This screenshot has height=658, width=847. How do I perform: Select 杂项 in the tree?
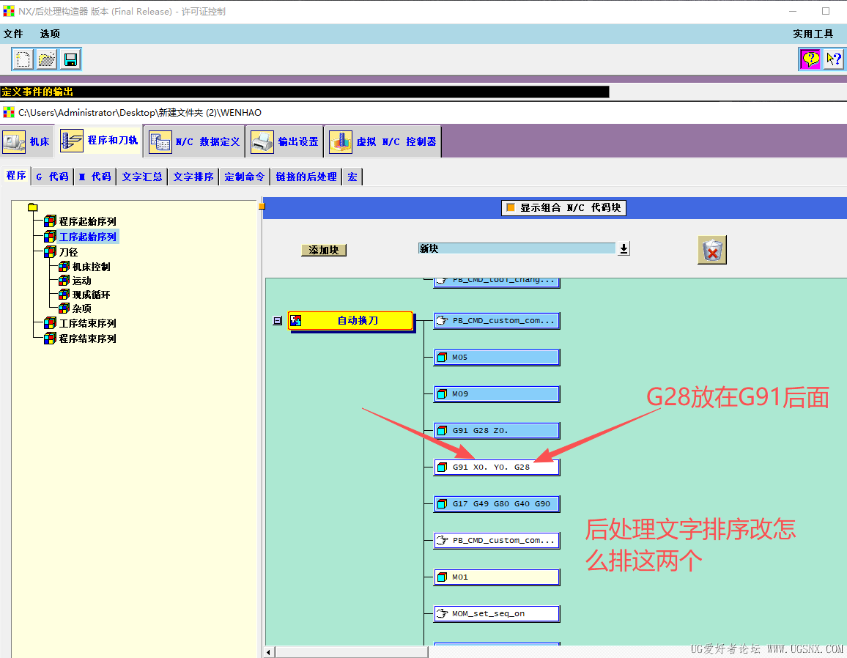click(82, 309)
